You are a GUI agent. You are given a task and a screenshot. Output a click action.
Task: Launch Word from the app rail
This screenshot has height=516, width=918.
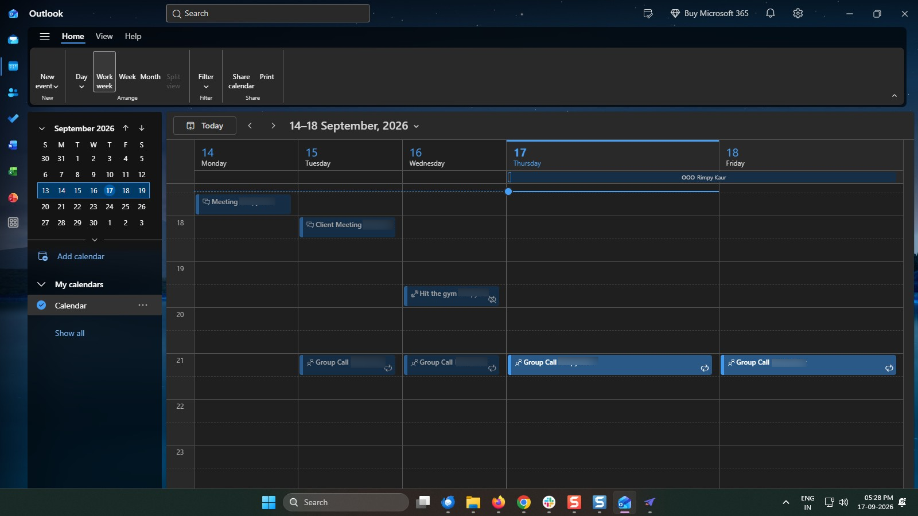pos(13,145)
